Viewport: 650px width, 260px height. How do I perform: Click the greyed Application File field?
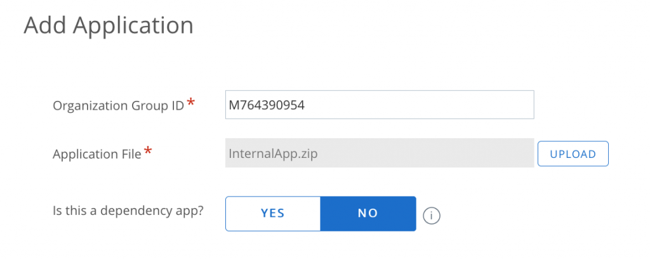click(x=380, y=153)
